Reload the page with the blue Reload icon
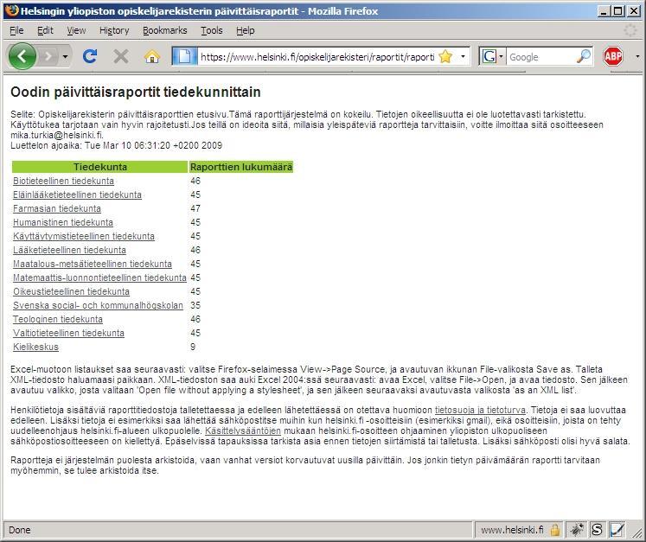Screen dimensions: 646x542 point(90,56)
